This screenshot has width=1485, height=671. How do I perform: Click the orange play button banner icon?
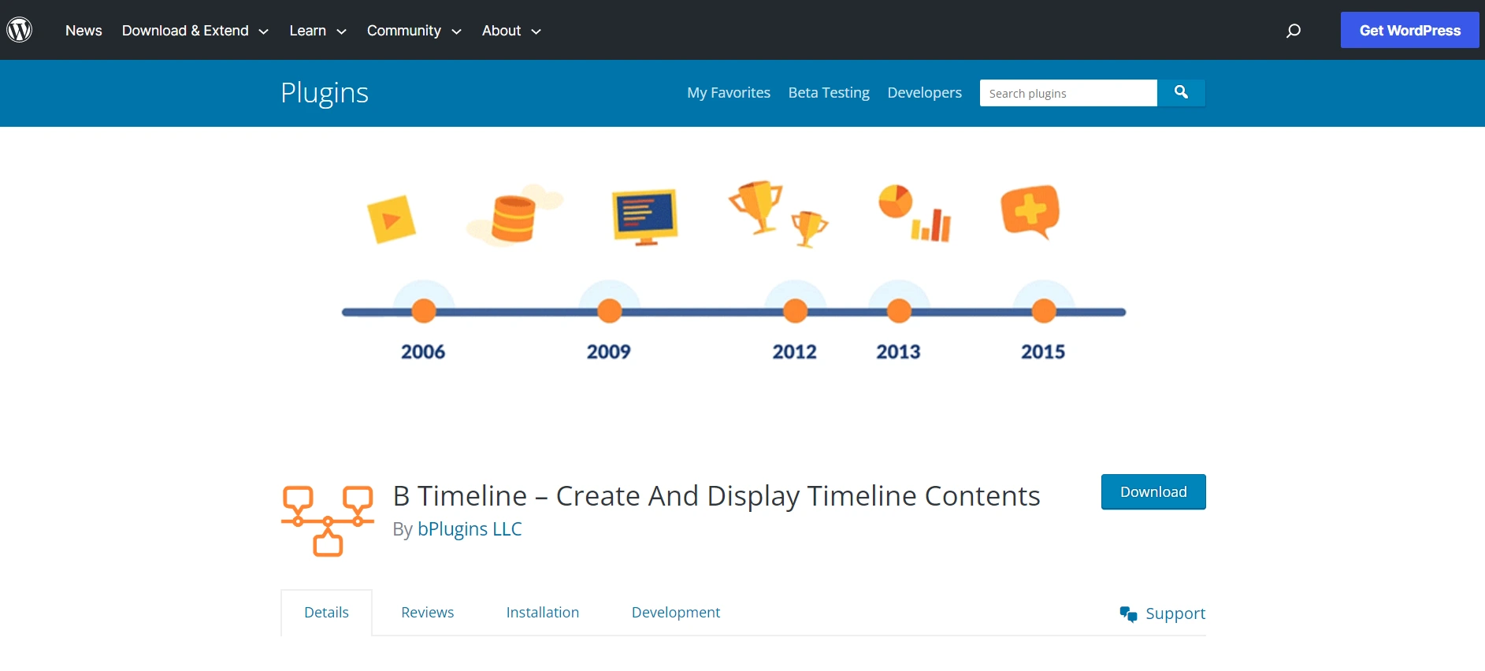click(x=392, y=219)
